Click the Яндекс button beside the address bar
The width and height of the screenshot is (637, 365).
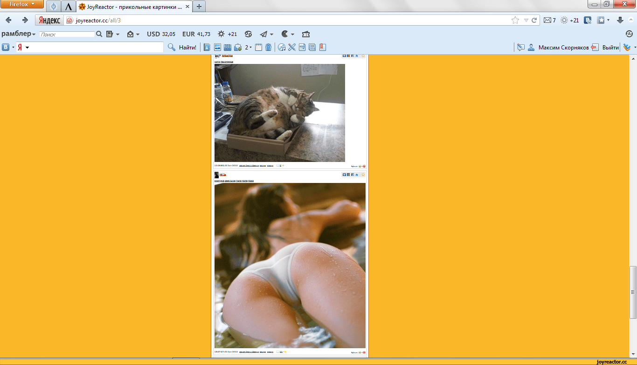pos(49,20)
